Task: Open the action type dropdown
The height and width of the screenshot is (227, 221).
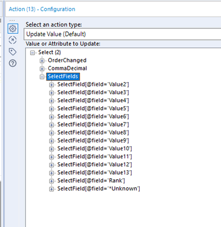Action: click(122, 34)
